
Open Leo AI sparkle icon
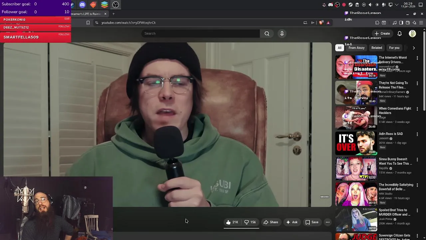[414, 23]
